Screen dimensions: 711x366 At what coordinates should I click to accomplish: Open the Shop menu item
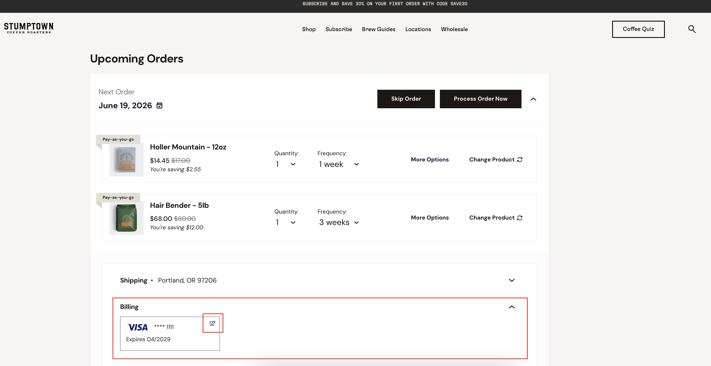coord(309,29)
